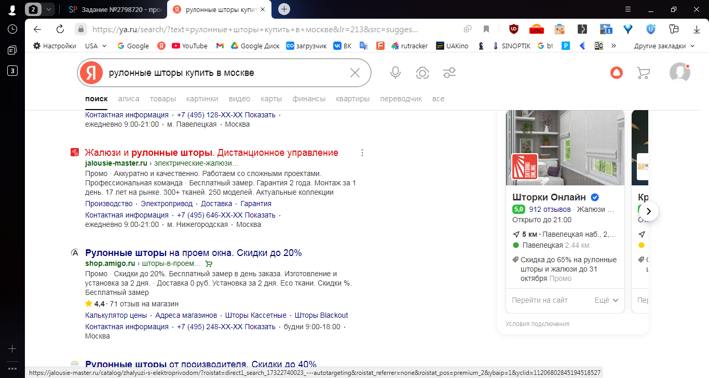
Task: Open browsing history clock icon in sidebar
Action: pos(12,29)
